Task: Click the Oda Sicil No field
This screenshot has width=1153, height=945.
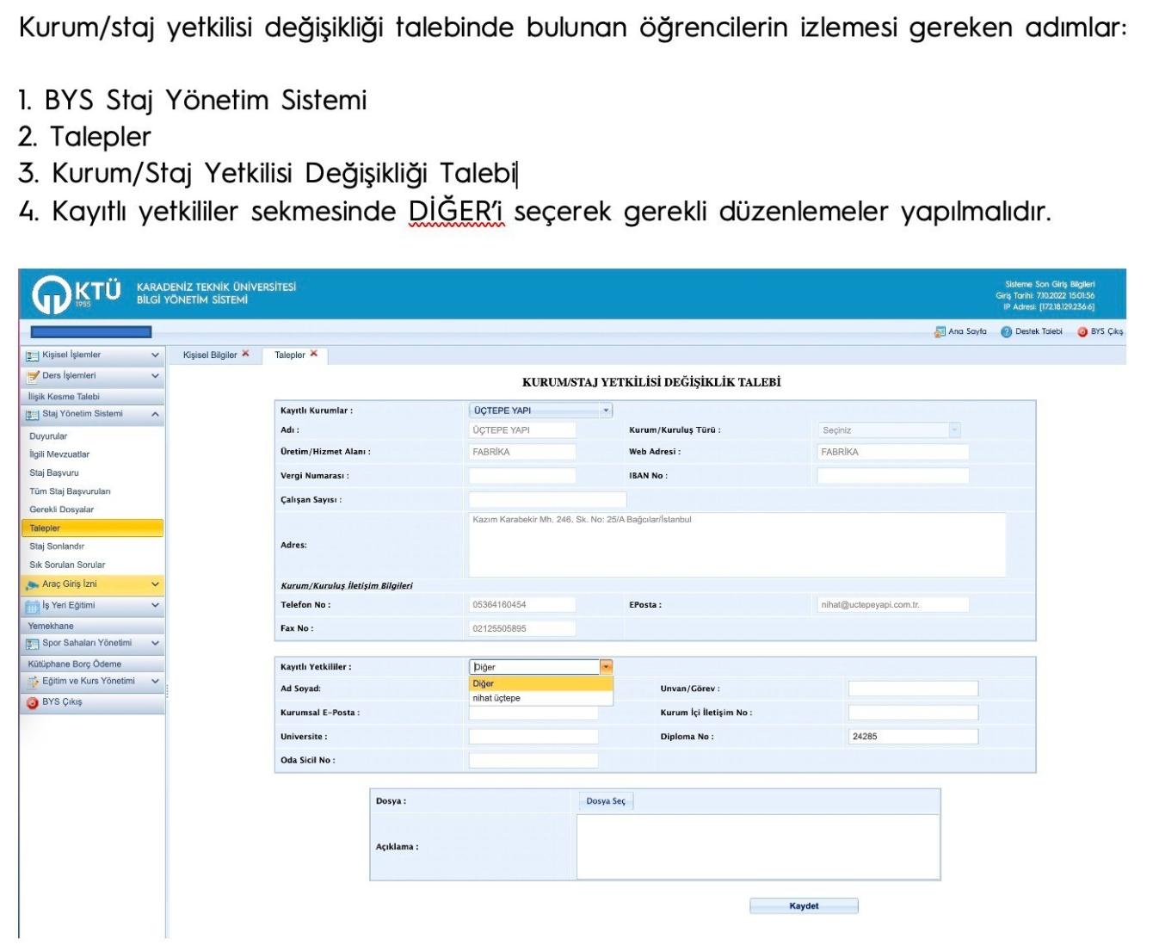Action: (533, 760)
